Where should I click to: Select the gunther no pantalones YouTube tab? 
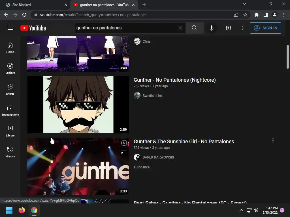pyautogui.click(x=104, y=5)
